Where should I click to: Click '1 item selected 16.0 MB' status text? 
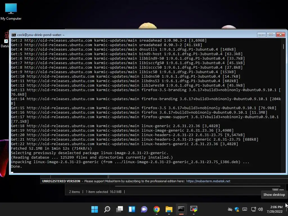103,192
